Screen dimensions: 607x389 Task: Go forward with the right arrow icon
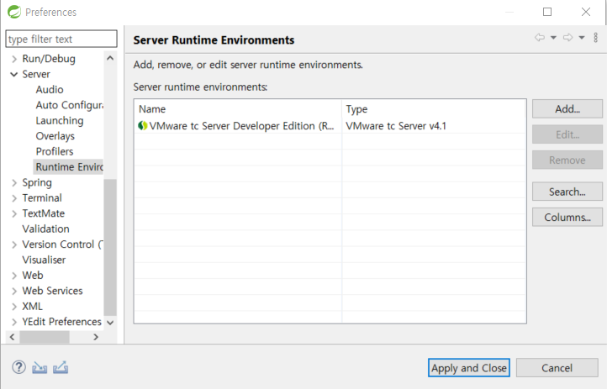click(x=567, y=38)
